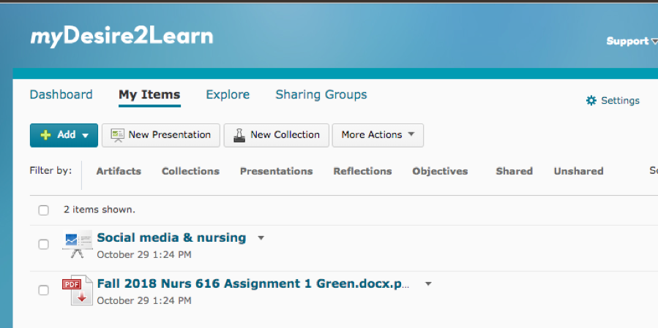
Task: Filter items by Artifacts
Action: [119, 172]
